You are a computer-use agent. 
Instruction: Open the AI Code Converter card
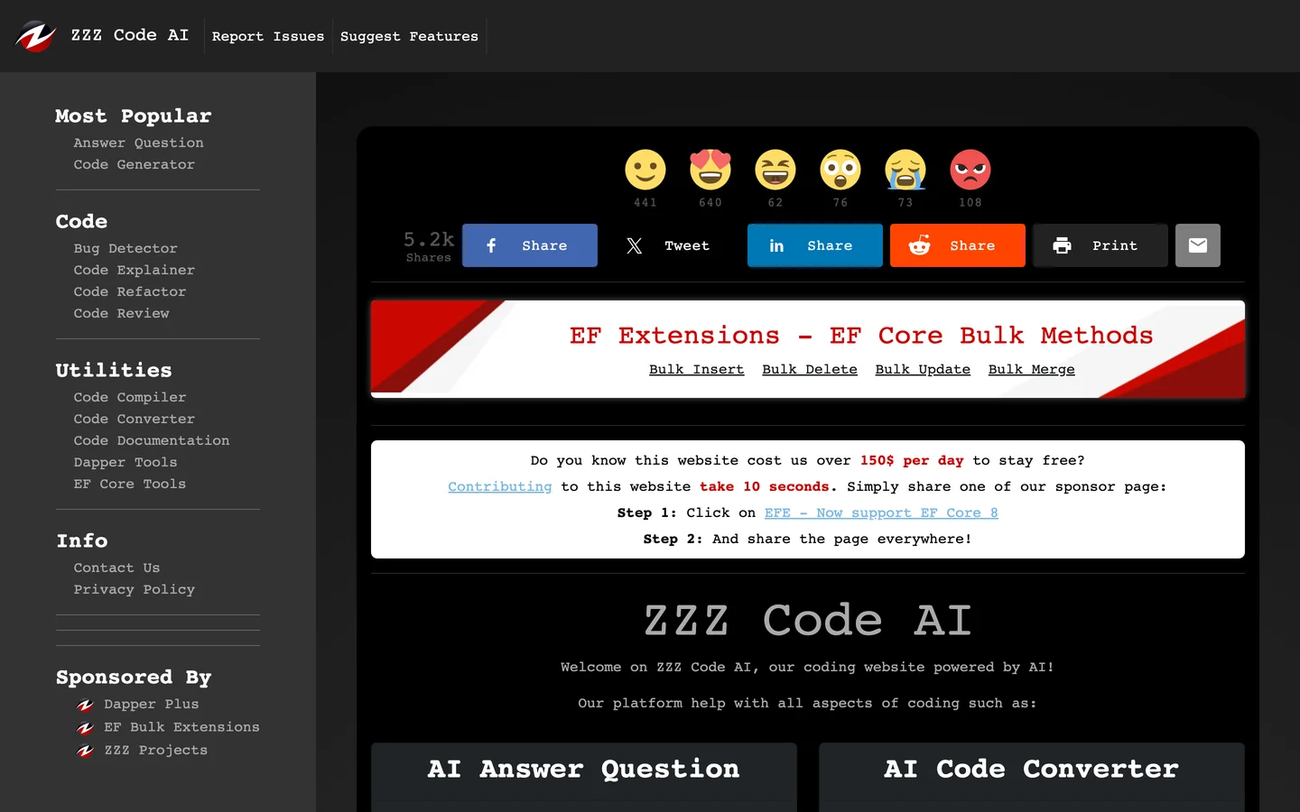click(1032, 776)
